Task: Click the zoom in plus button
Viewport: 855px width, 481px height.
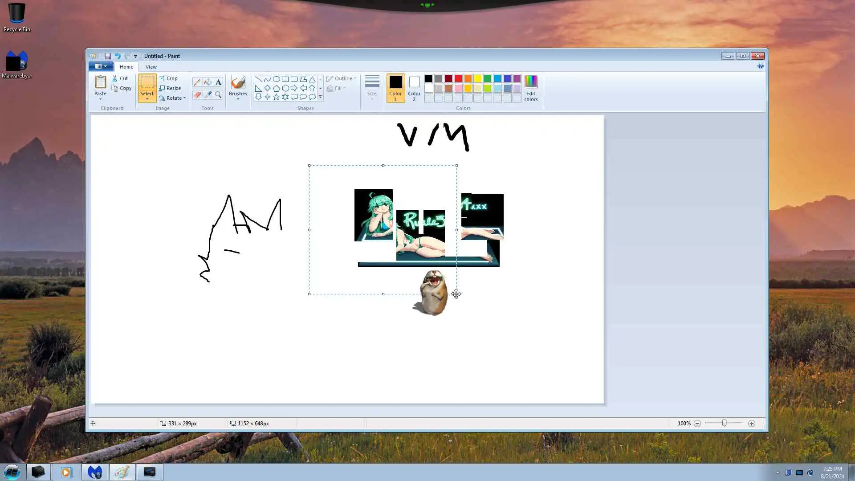Action: [x=752, y=424]
